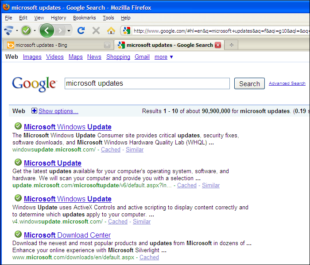Screen dimensions: 310x265
Task: Go to the Home page icon
Action: tap(111, 30)
